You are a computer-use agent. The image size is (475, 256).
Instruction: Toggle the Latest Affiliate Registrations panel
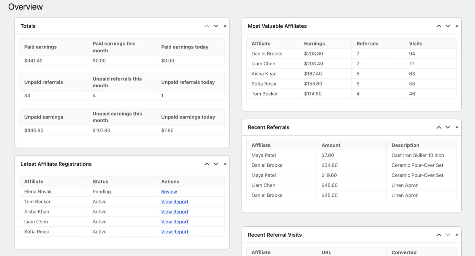225,164
